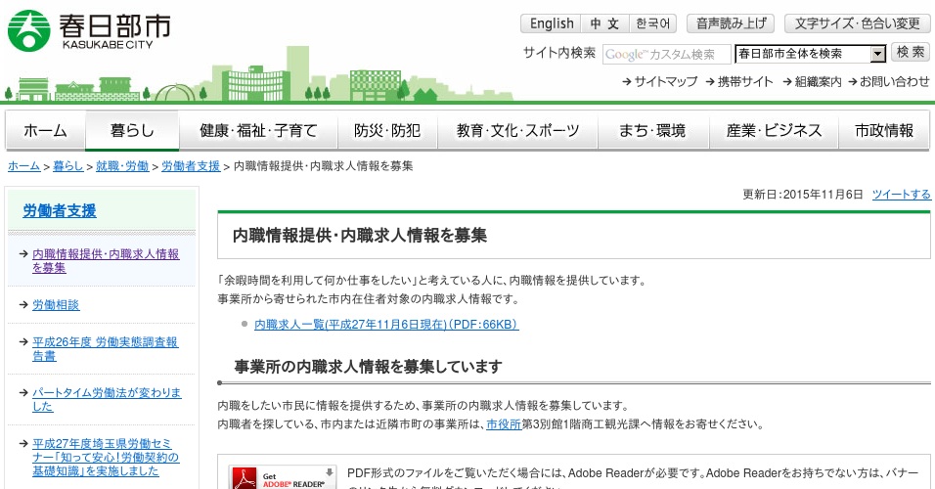Image resolution: width=935 pixels, height=489 pixels.
Task: Switch language to 中文
Action: pos(604,23)
